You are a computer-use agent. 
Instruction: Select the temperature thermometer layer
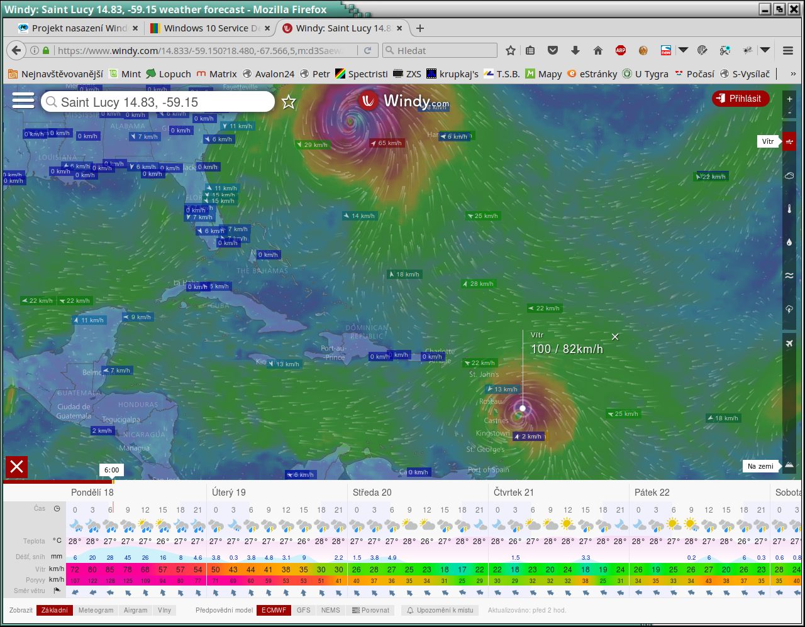tap(790, 209)
